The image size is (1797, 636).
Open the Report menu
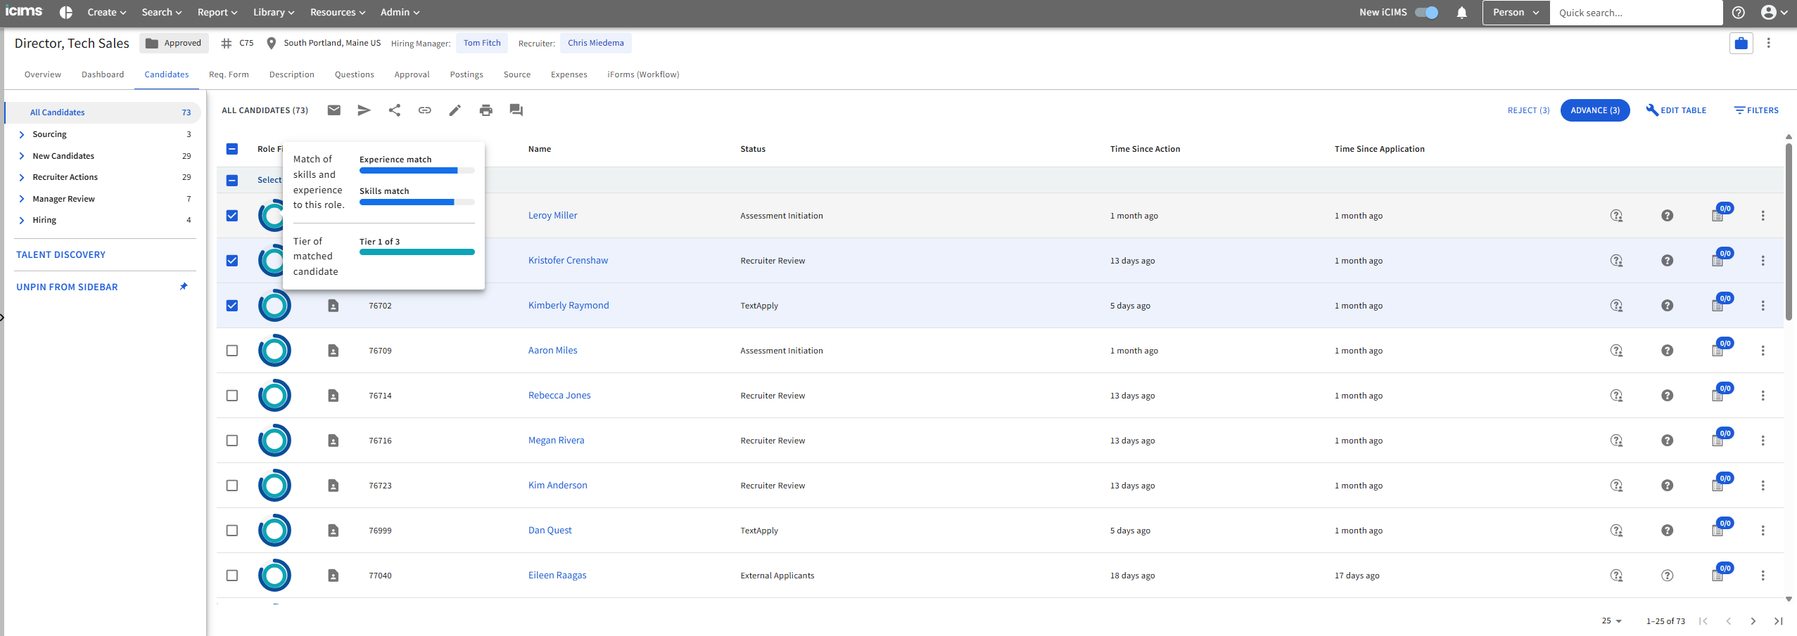coord(217,13)
